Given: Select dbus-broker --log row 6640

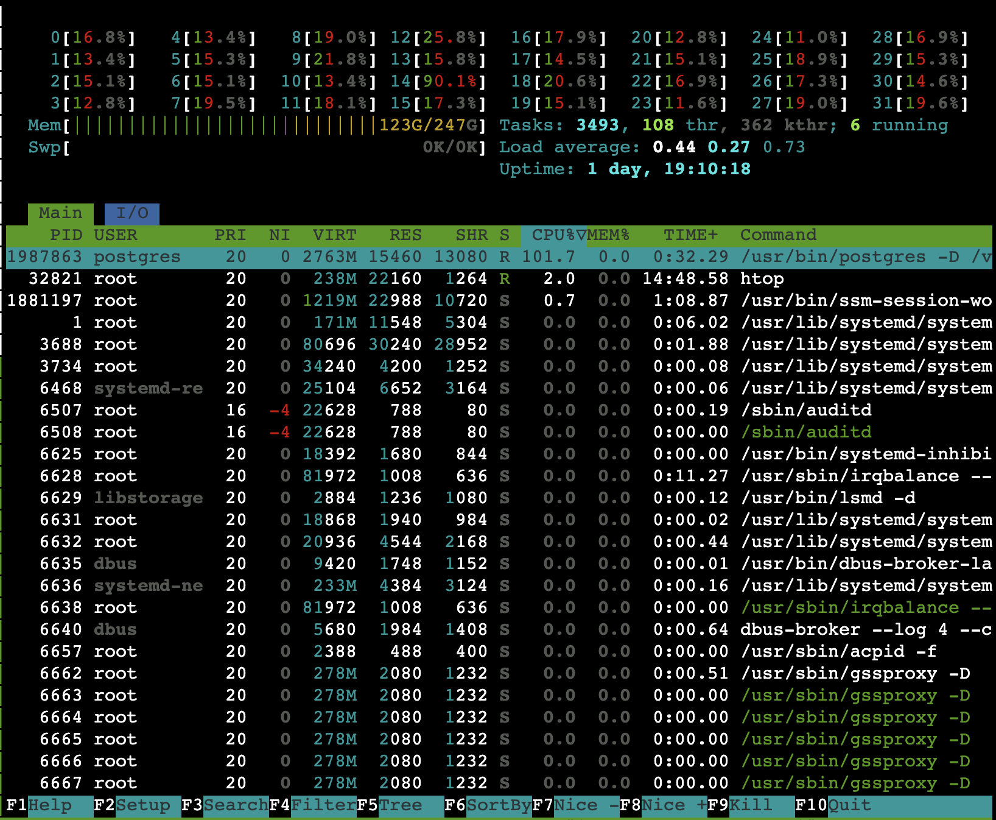Looking at the screenshot, I should [x=499, y=630].
